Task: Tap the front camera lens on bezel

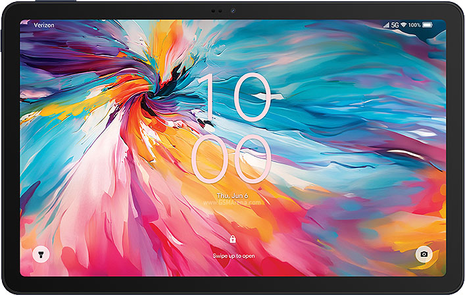Action: coord(232,11)
